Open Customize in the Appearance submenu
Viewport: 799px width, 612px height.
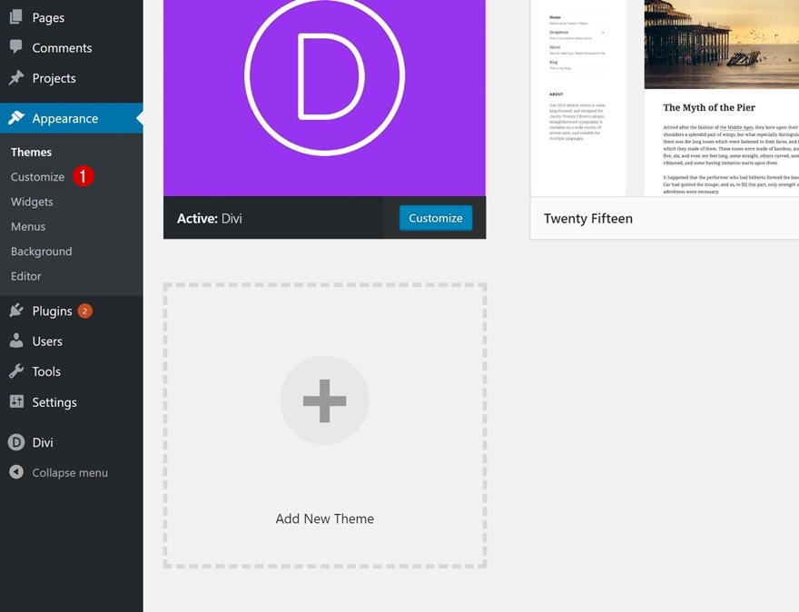click(x=38, y=177)
